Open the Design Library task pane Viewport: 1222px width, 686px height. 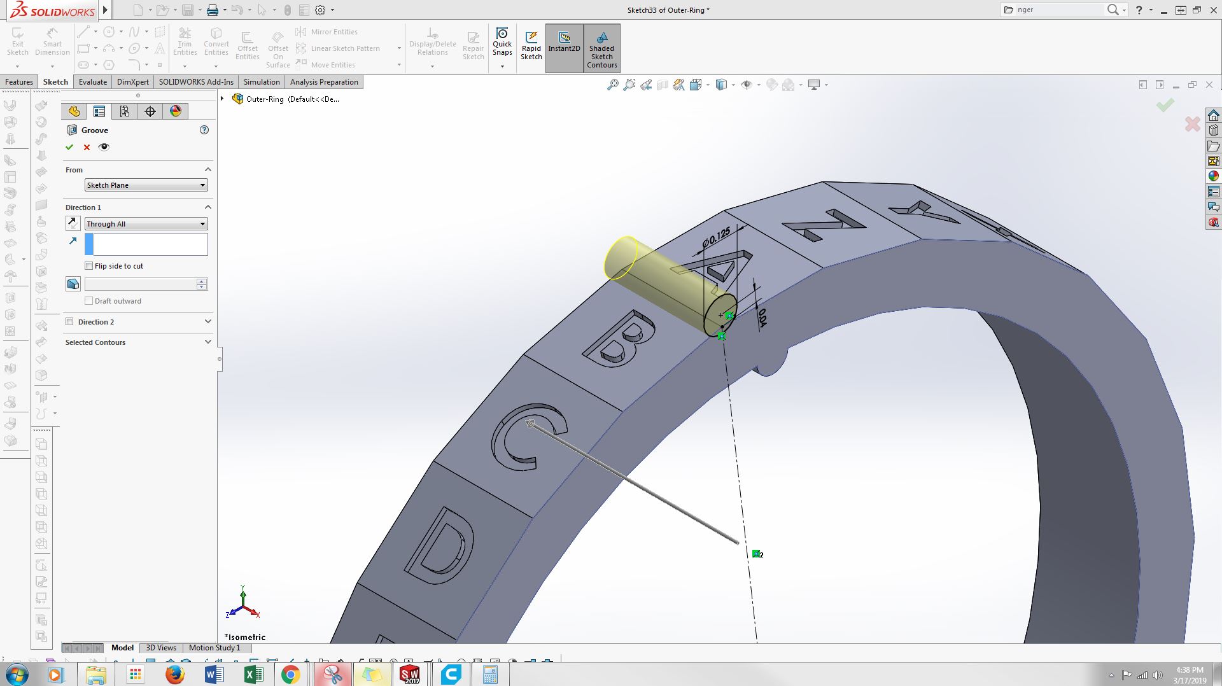click(x=1214, y=130)
